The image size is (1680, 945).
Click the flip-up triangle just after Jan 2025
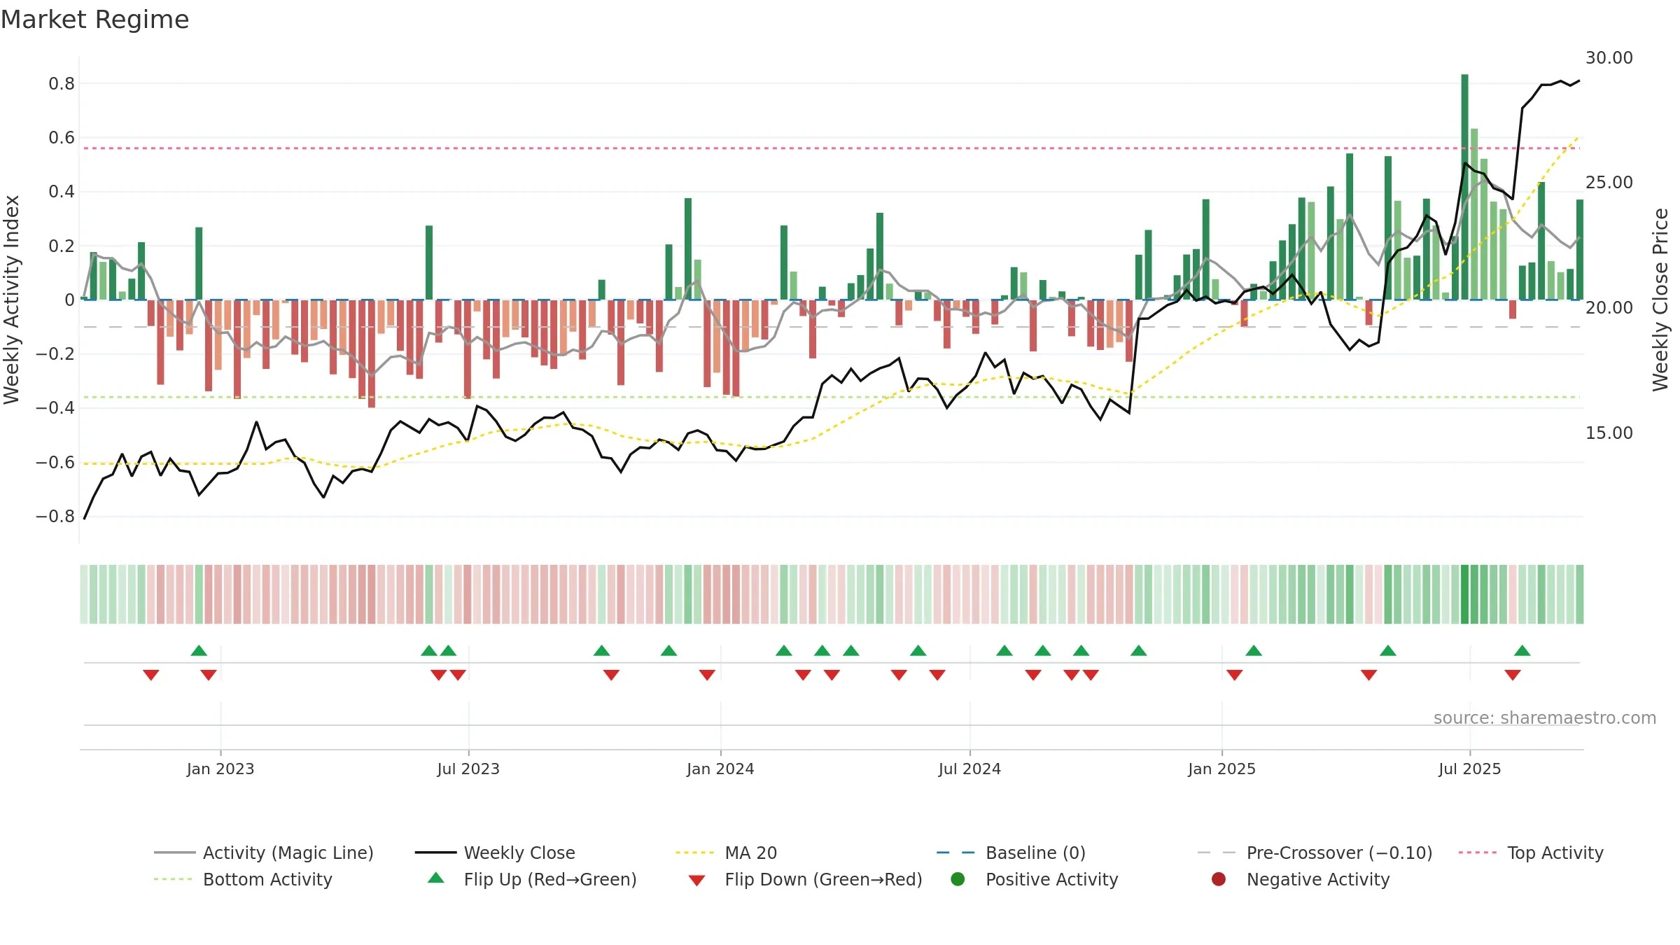point(1254,651)
